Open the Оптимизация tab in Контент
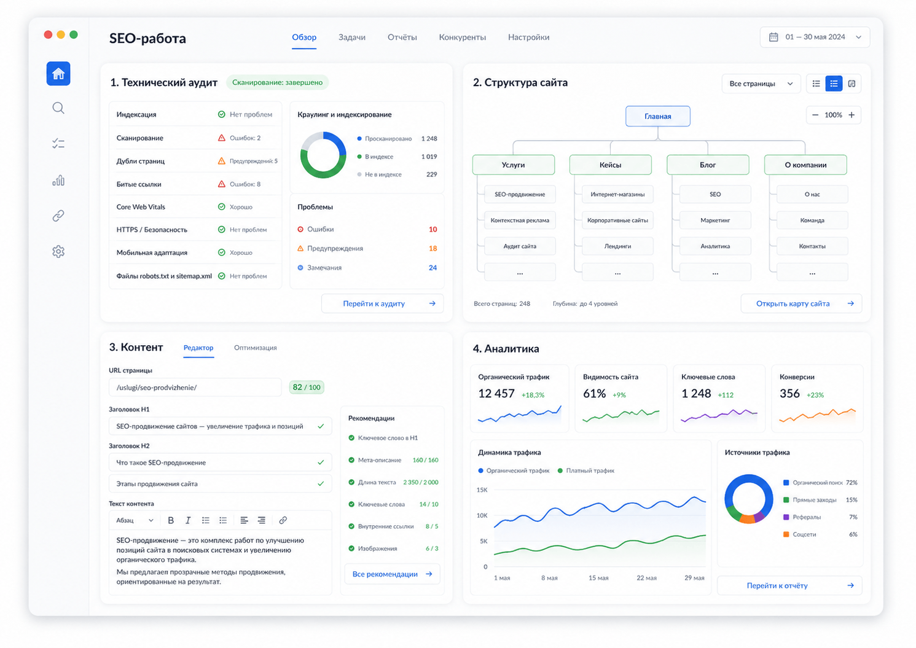916x648 pixels. pyautogui.click(x=256, y=348)
